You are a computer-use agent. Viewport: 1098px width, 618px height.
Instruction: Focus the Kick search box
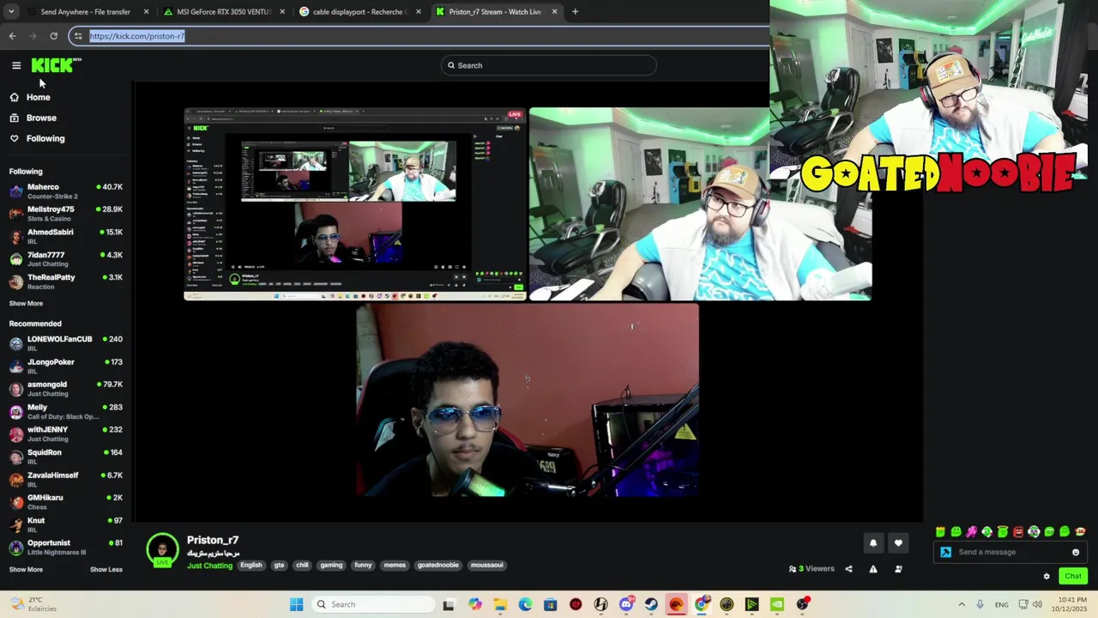point(549,65)
